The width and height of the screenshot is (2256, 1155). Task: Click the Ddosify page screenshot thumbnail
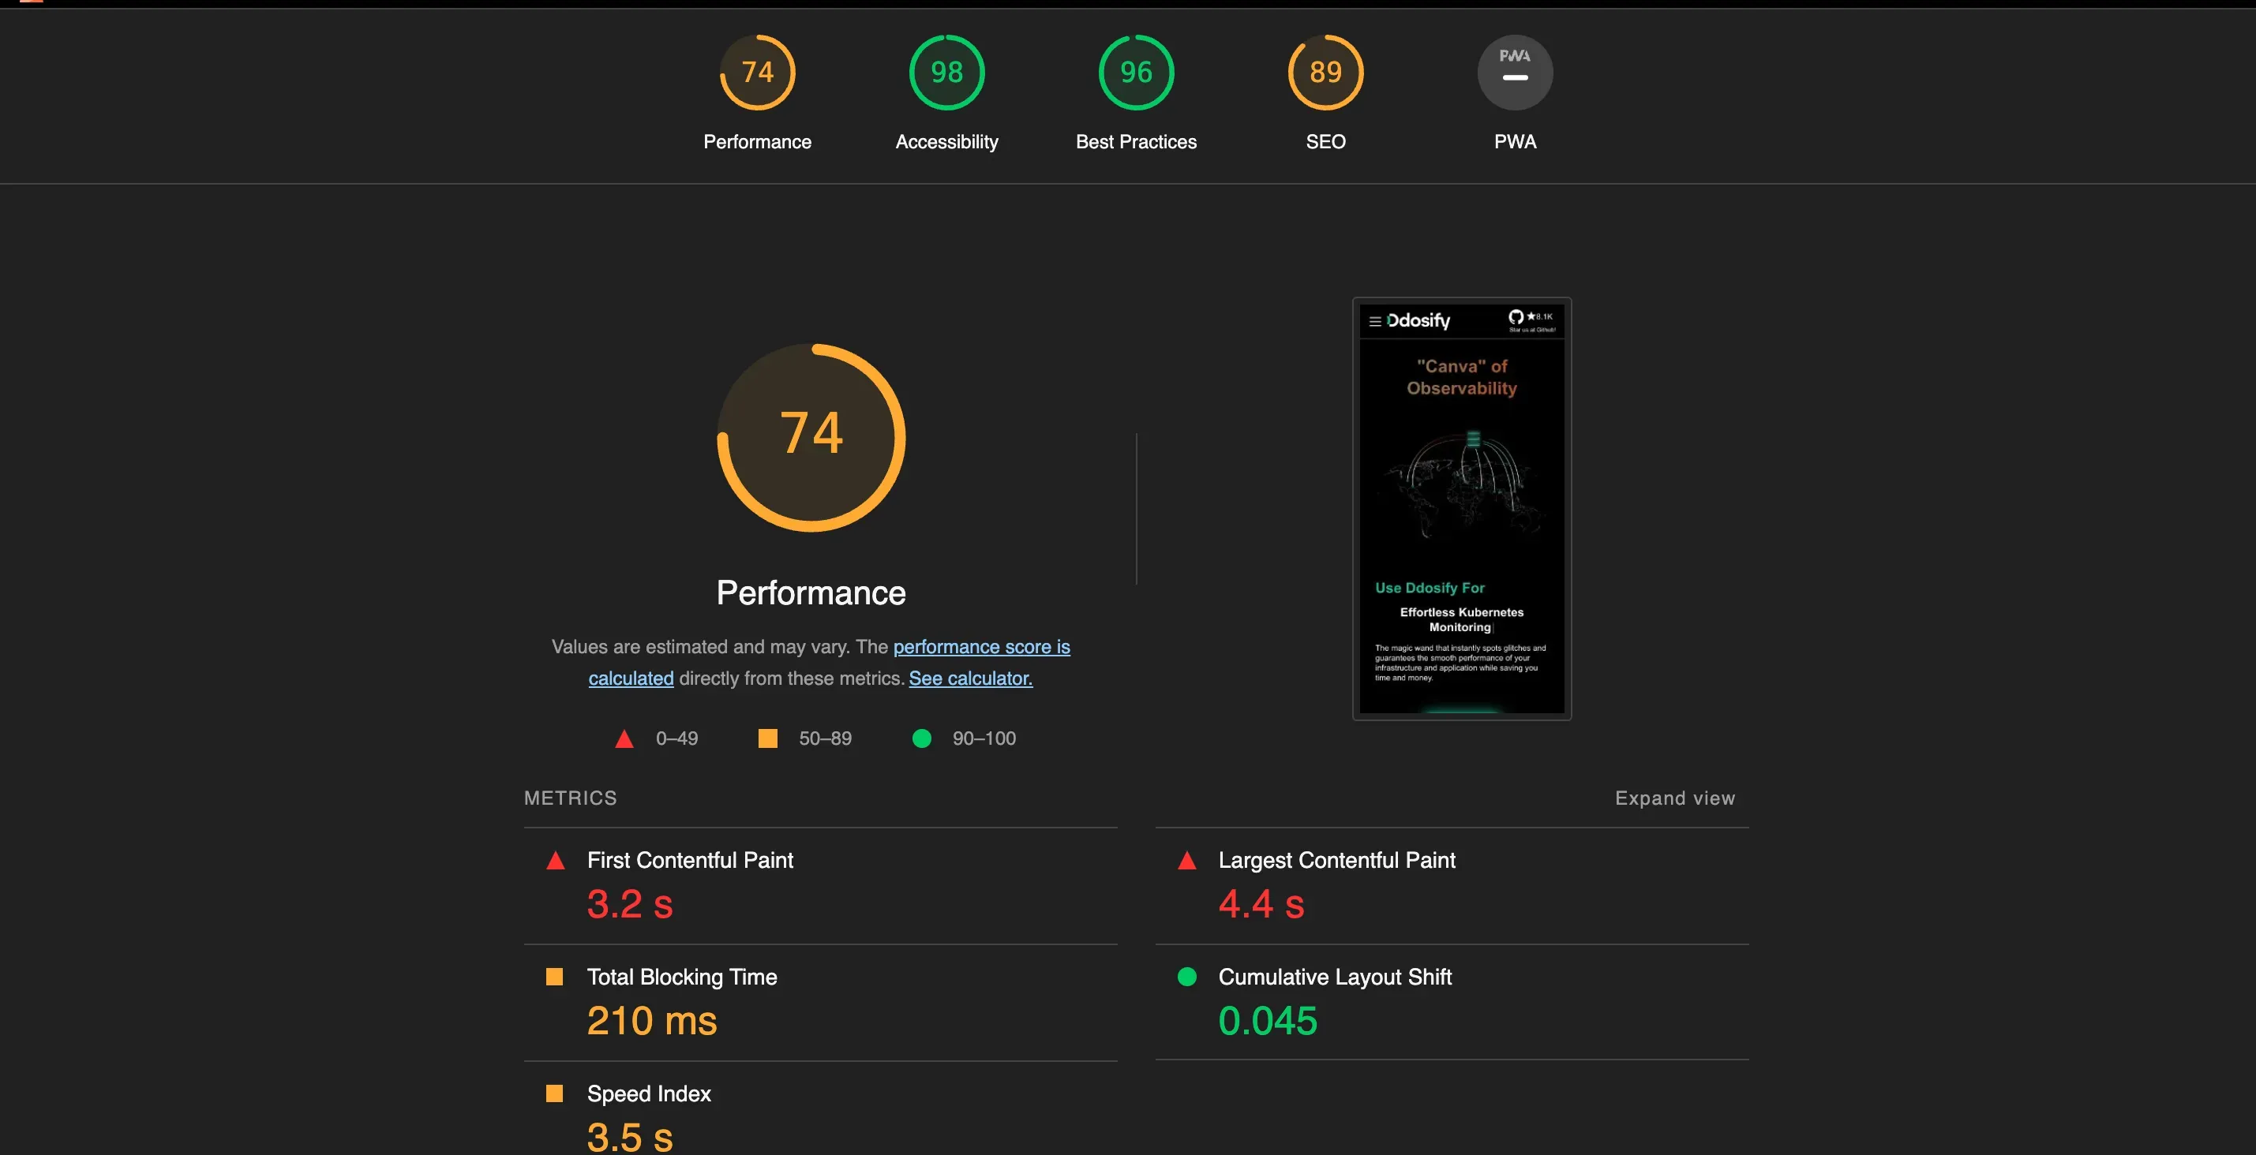tap(1461, 508)
